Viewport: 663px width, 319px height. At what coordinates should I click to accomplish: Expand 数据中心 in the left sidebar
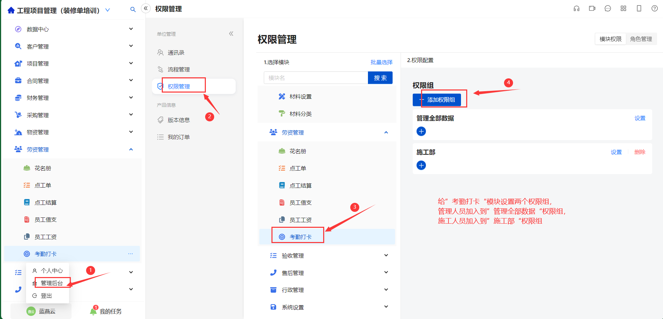(x=131, y=29)
